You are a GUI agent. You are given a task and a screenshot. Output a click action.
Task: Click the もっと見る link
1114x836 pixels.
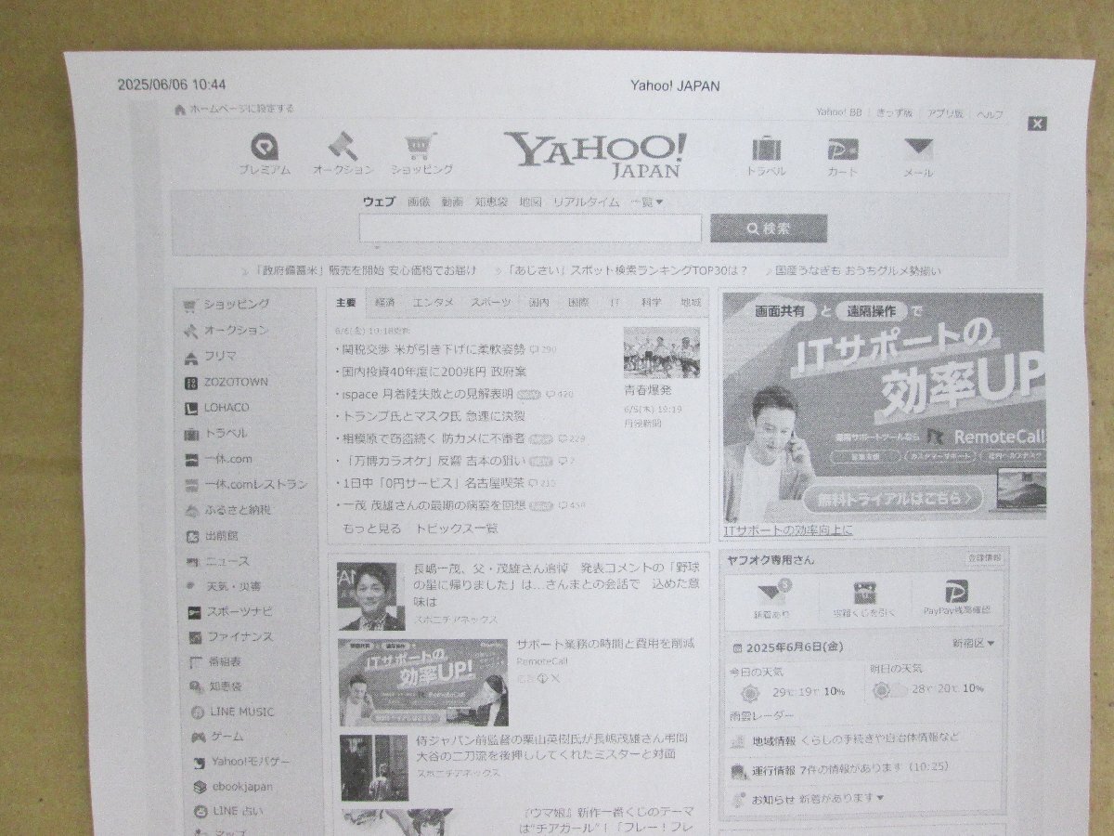coord(371,528)
